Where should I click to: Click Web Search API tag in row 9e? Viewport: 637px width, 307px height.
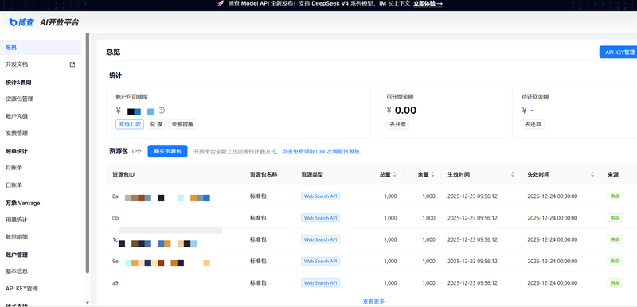pyautogui.click(x=321, y=261)
